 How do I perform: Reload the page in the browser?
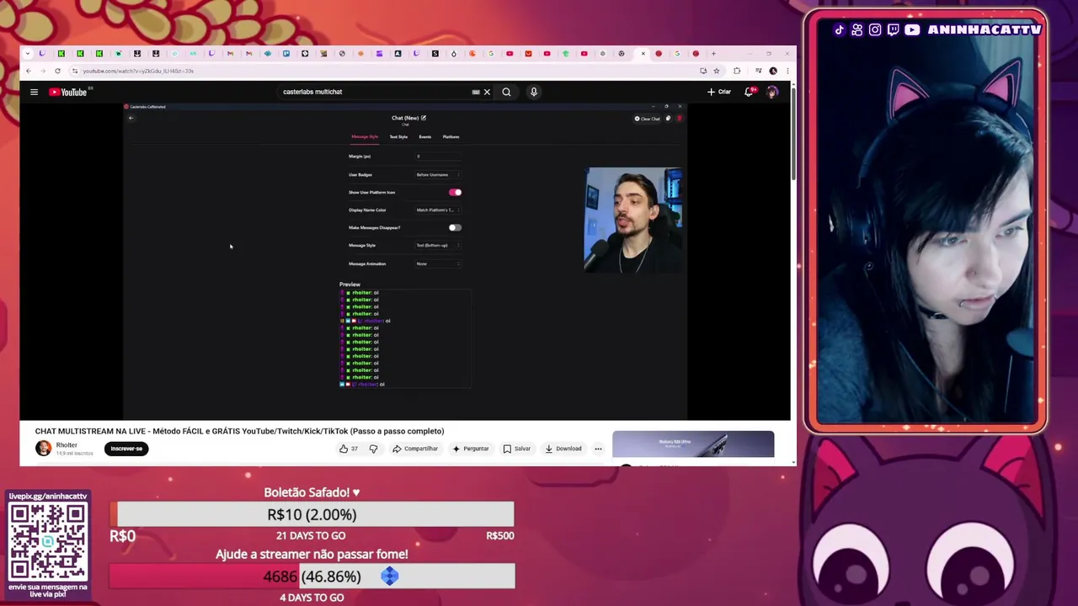click(57, 71)
